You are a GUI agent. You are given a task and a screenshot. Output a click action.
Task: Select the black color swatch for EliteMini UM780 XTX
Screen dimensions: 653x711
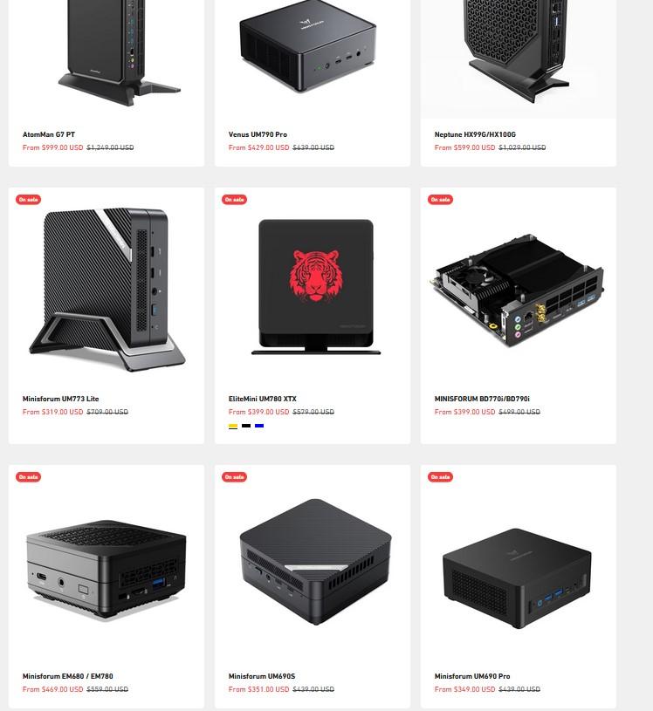pyautogui.click(x=246, y=426)
